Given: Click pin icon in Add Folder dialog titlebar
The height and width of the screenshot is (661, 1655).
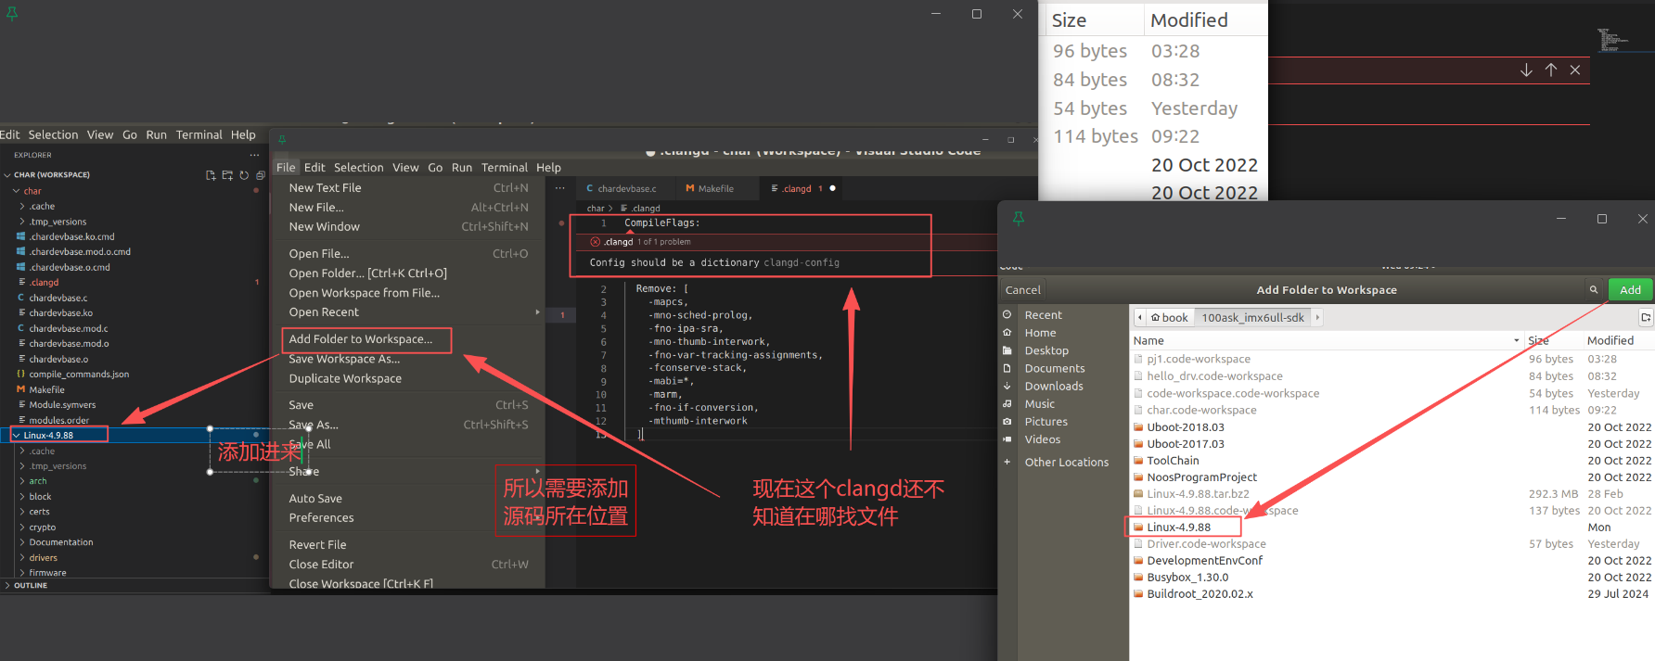Looking at the screenshot, I should 1019,219.
